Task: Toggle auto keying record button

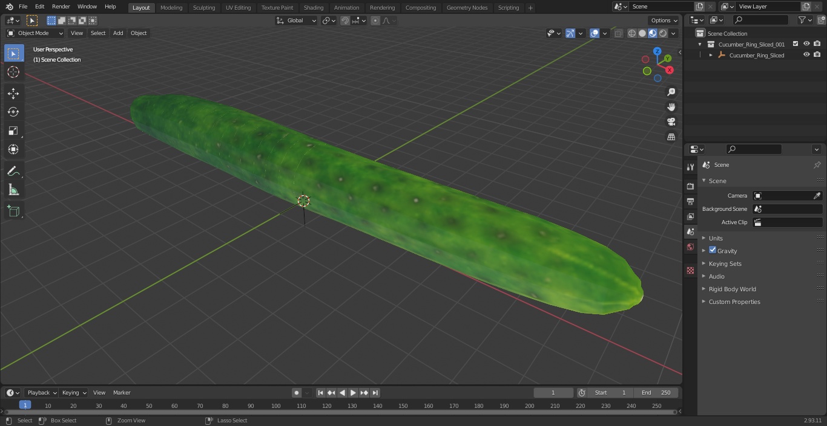Action: (297, 393)
